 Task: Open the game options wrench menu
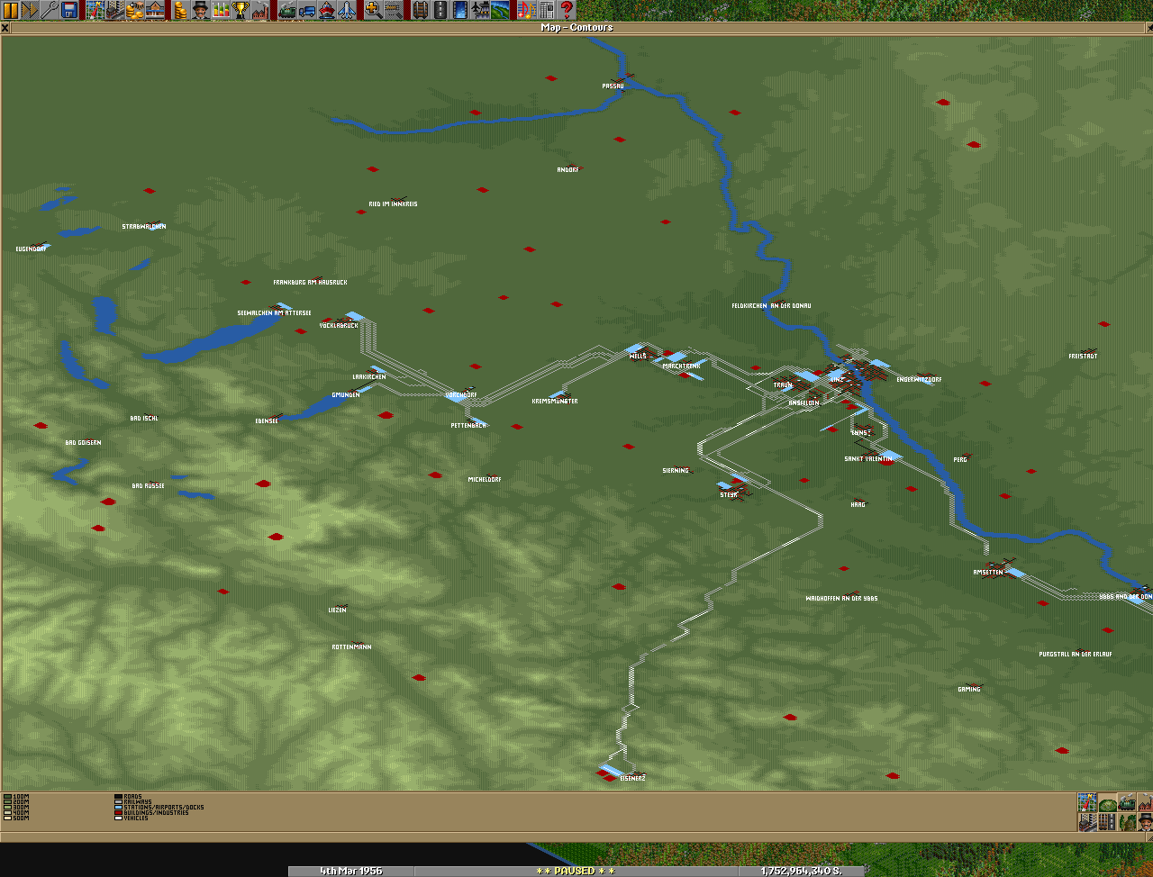[50, 11]
